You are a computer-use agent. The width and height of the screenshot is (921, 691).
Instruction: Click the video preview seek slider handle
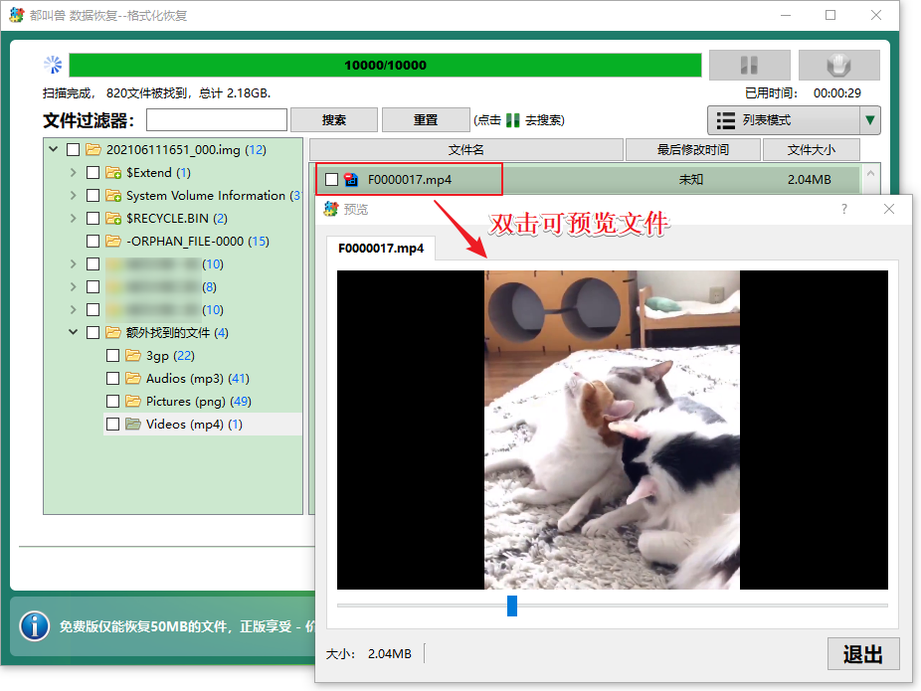tap(512, 605)
